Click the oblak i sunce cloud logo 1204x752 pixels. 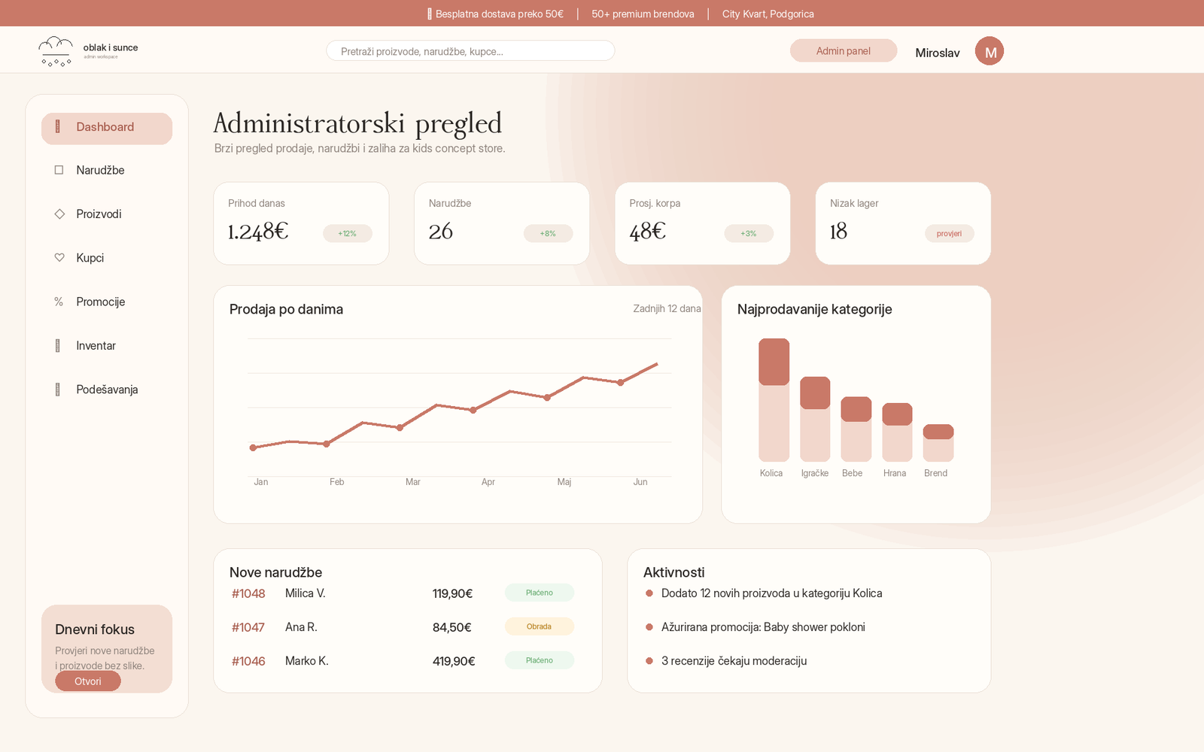point(56,51)
